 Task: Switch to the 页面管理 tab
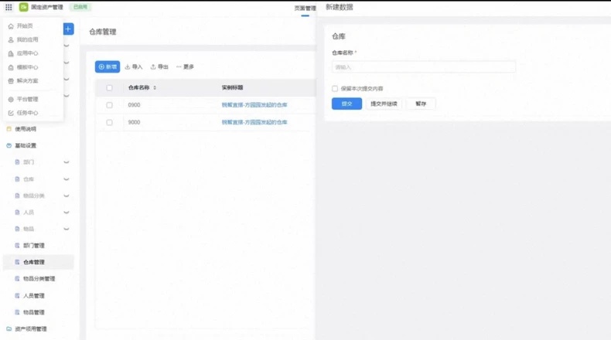click(x=305, y=8)
